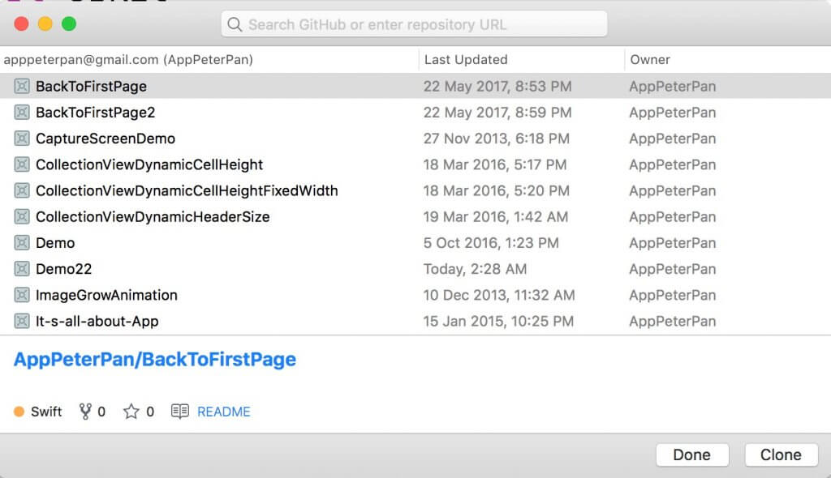Click the date 22 May 2017, 8:59 PM
Screen dimensions: 831x478
click(497, 113)
